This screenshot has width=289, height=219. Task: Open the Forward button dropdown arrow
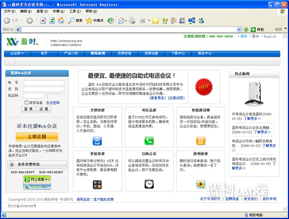(x=36, y=21)
